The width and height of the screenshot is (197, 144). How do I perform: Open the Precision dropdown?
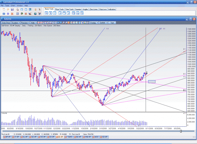(x=25, y=23)
